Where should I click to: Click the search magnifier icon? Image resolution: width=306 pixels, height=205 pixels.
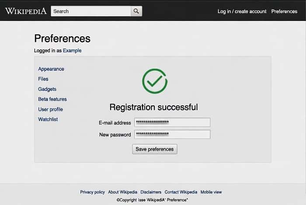[x=136, y=11]
